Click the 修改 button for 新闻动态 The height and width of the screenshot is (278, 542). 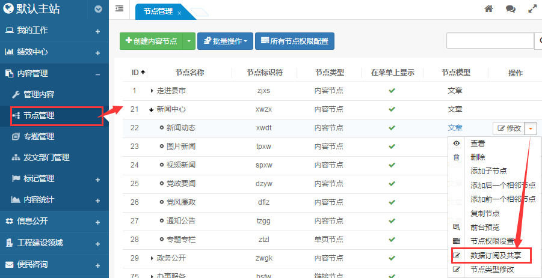[x=508, y=128]
